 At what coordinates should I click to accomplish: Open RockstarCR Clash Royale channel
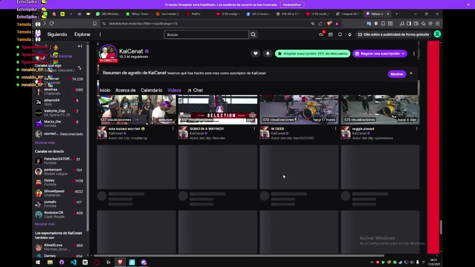59,215
